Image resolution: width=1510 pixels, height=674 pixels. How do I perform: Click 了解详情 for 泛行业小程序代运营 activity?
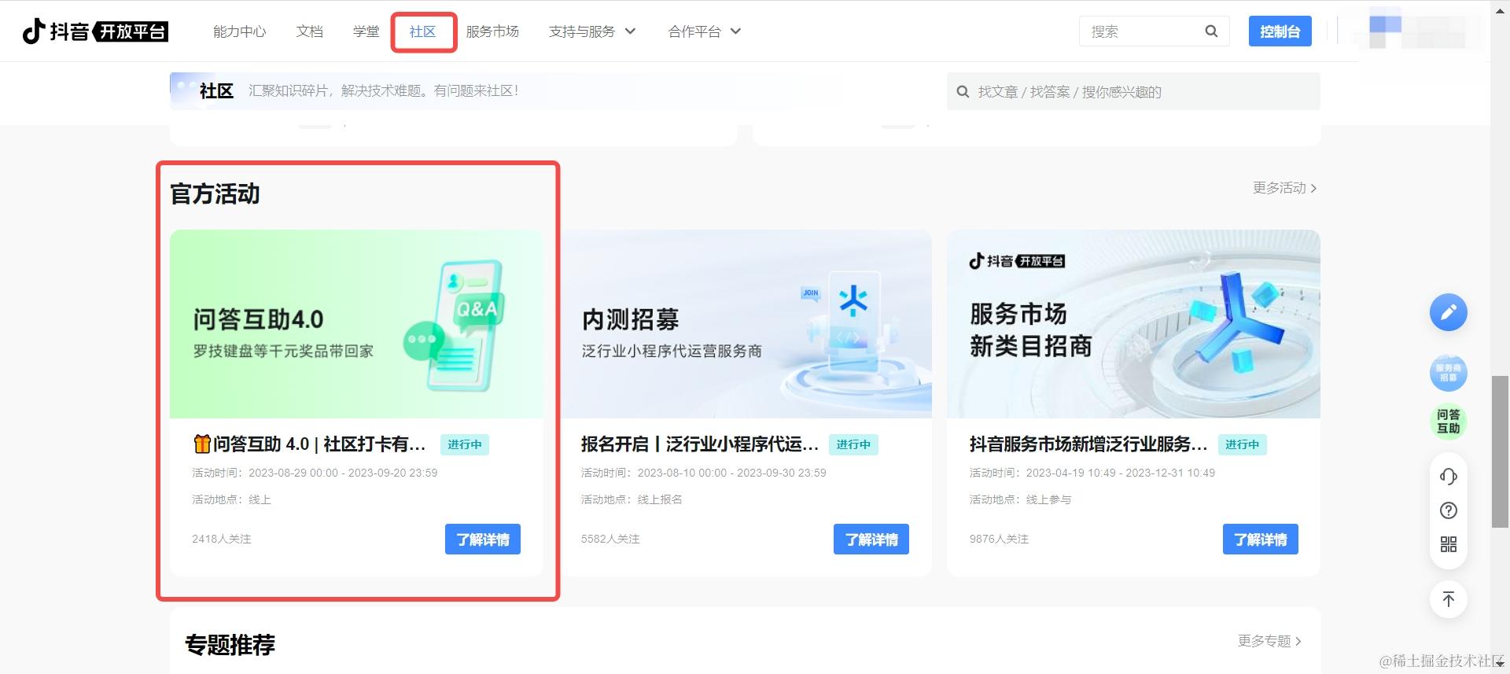tap(871, 540)
